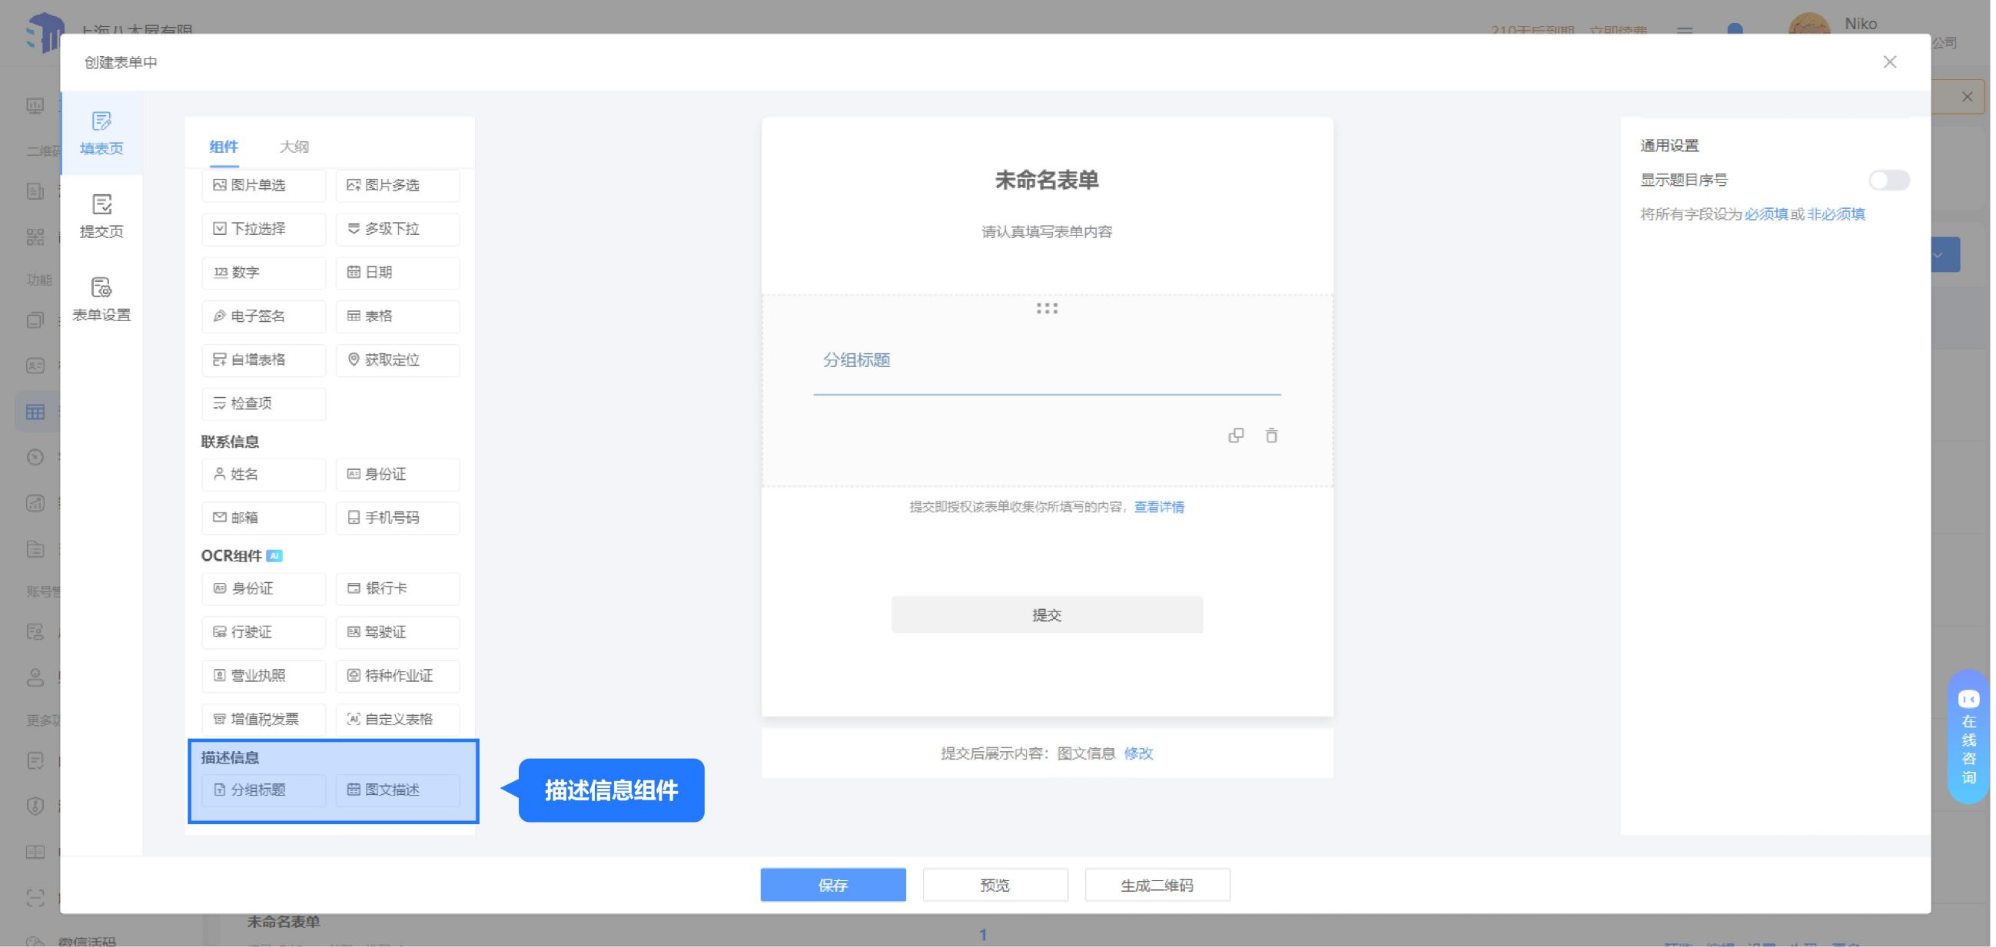Switch to the 组件 tab
This screenshot has width=1996, height=947.
[x=224, y=147]
